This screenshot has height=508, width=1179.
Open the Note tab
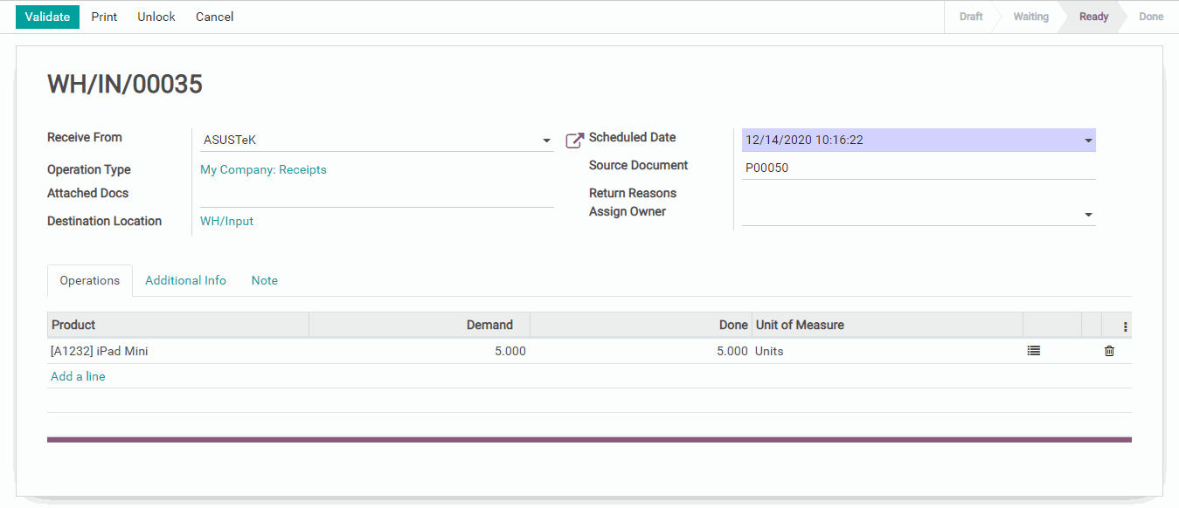tap(264, 280)
